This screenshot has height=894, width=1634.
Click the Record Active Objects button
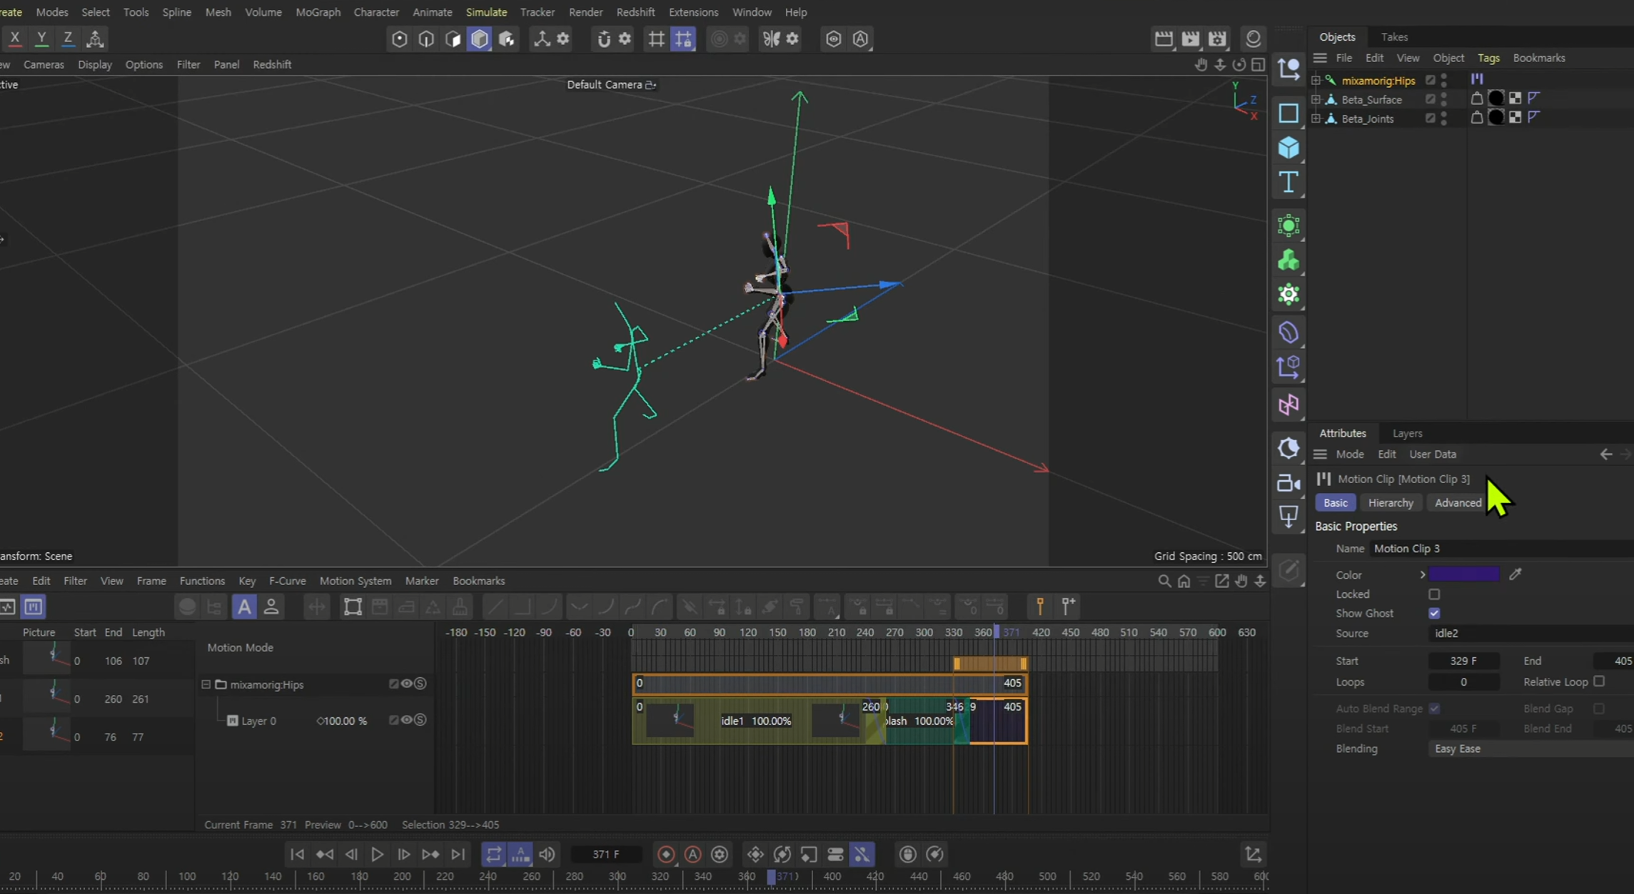tap(665, 854)
